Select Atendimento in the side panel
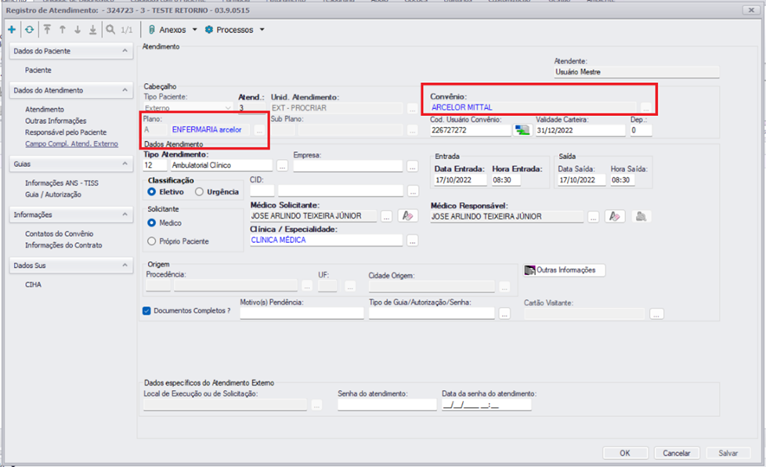The image size is (766, 467). pos(44,109)
